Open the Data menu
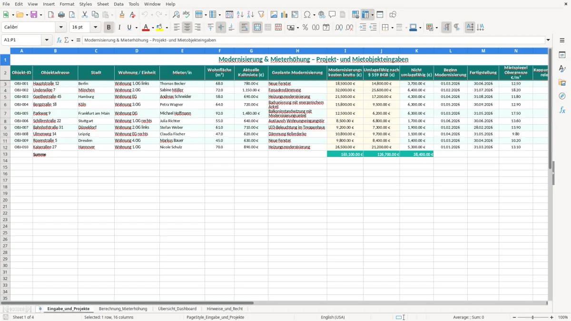571x321 pixels. 118,4
